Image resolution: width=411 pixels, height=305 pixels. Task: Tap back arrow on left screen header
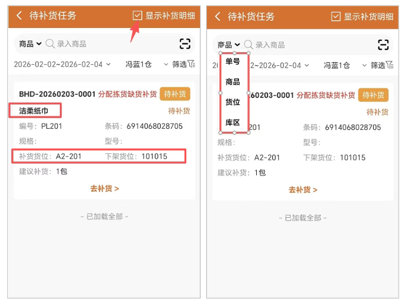point(19,16)
